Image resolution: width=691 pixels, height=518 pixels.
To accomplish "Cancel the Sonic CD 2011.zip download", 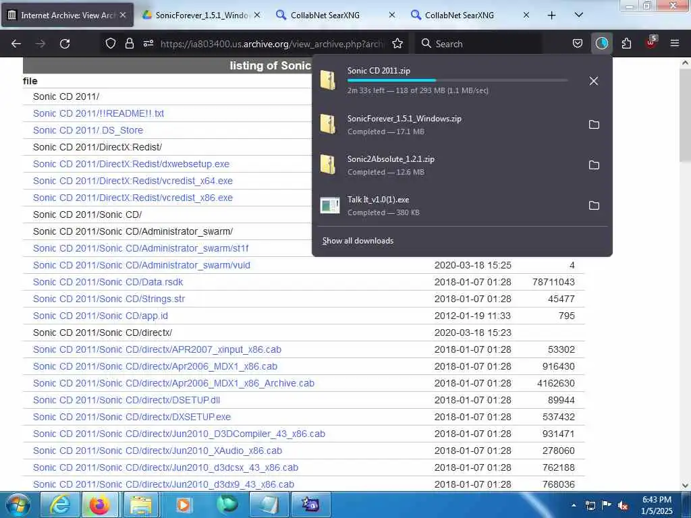I will (x=594, y=81).
